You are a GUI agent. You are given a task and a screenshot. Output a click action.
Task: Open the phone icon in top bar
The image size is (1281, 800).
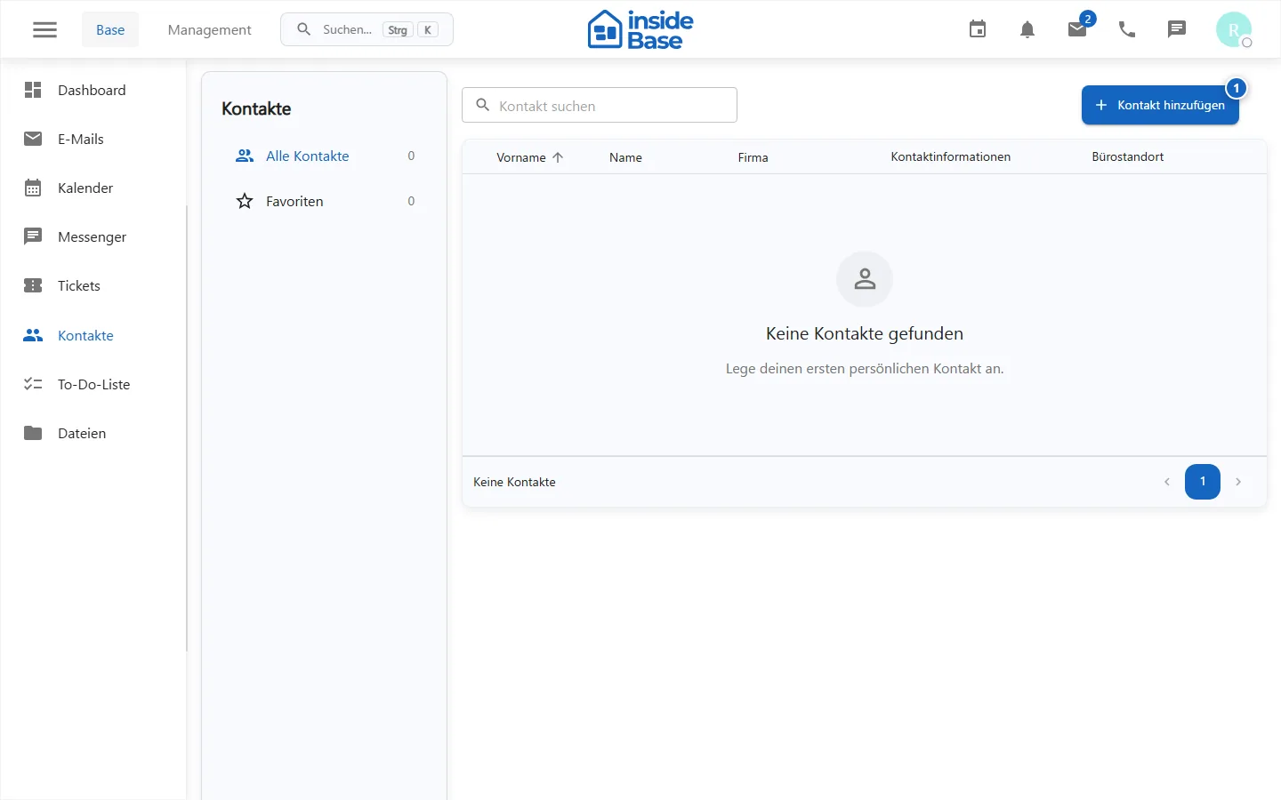point(1127,29)
